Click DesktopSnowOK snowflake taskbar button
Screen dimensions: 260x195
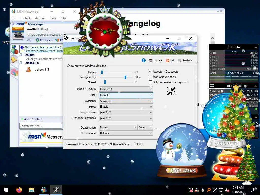[x=56, y=190]
